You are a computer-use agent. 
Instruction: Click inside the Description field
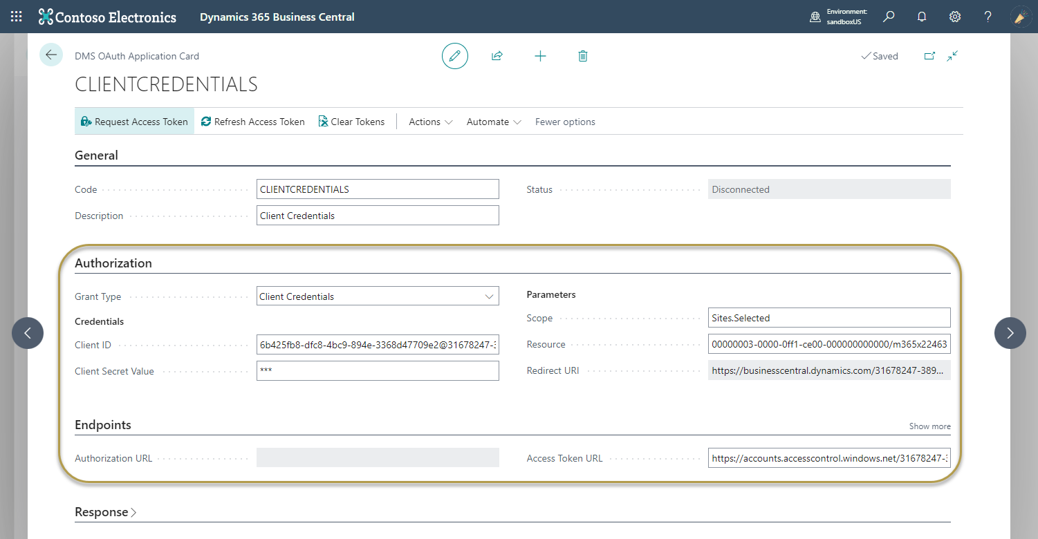(x=378, y=215)
